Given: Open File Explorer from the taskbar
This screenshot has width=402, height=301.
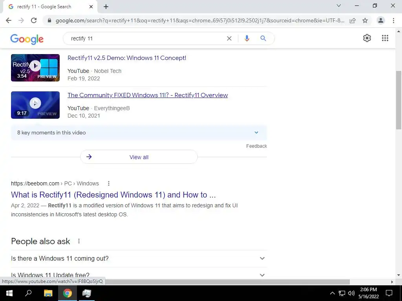Looking at the screenshot, I should (48, 293).
